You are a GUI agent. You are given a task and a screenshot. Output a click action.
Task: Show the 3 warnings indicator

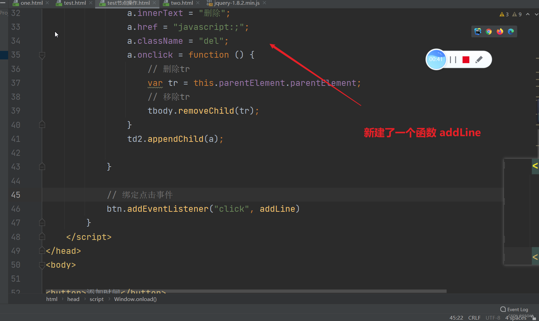[504, 14]
